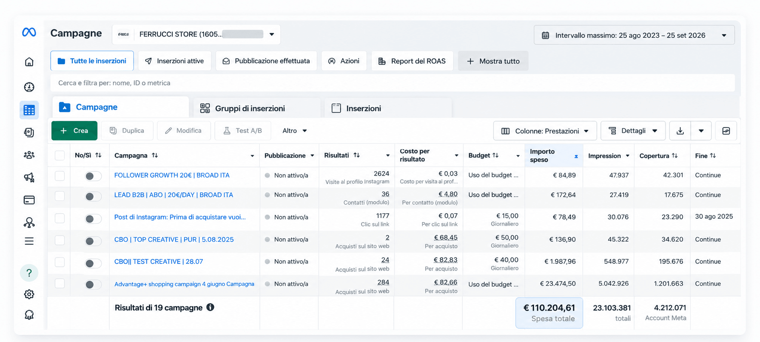Select the Campagne level tab
This screenshot has height=342, width=760.
(x=121, y=107)
